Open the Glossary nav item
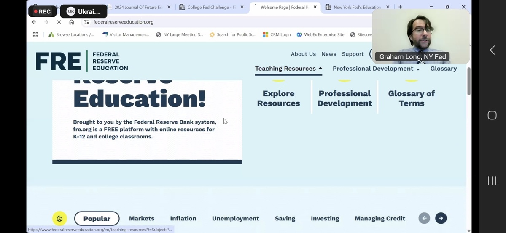This screenshot has height=233, width=506. point(444,69)
